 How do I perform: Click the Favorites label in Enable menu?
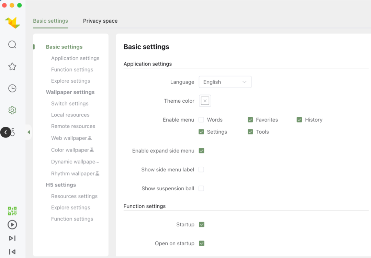tap(267, 120)
